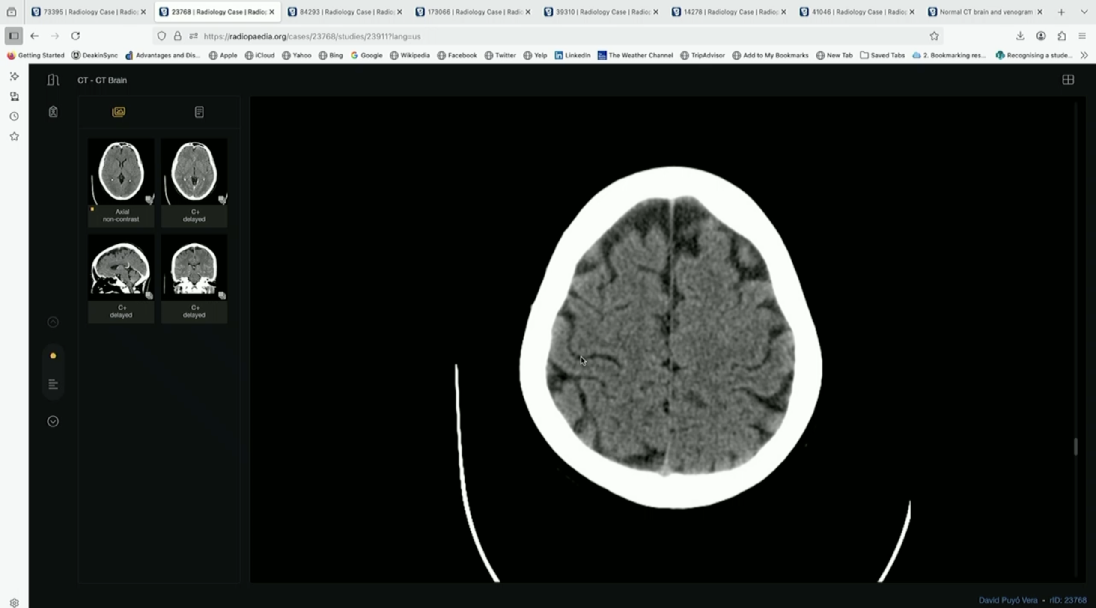Switch to the findings document tab icon
Image resolution: width=1096 pixels, height=608 pixels.
click(x=199, y=112)
